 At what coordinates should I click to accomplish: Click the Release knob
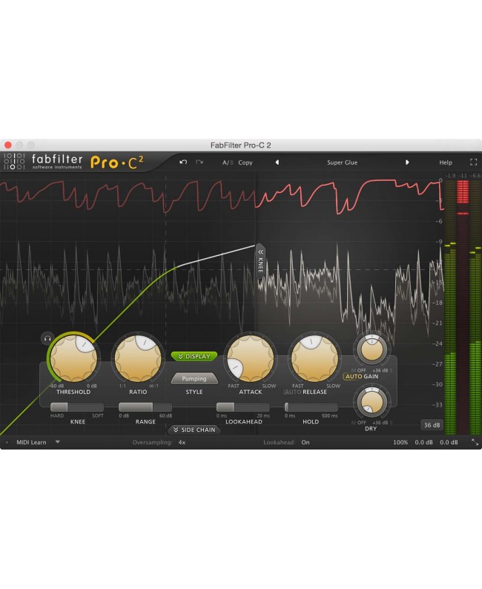click(x=314, y=358)
